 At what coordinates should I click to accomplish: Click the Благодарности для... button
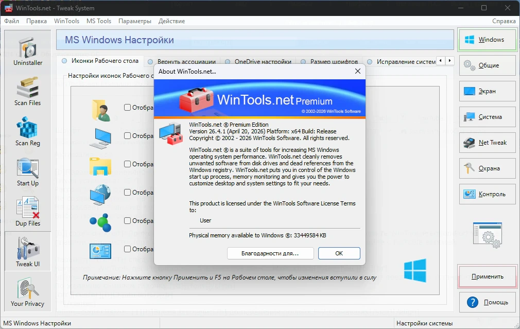pos(270,253)
